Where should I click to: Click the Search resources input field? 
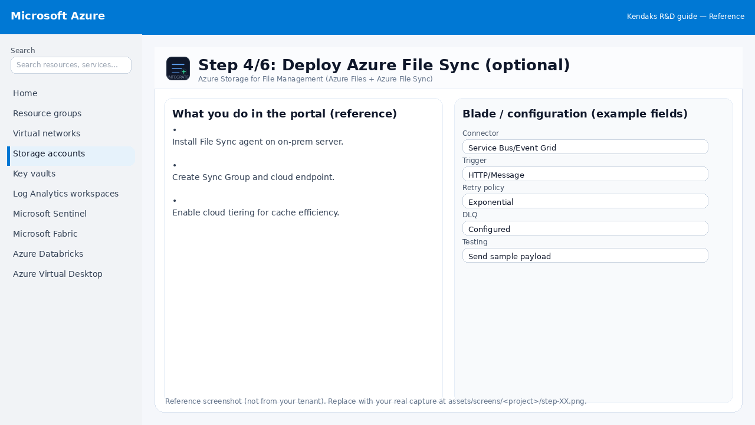click(71, 65)
